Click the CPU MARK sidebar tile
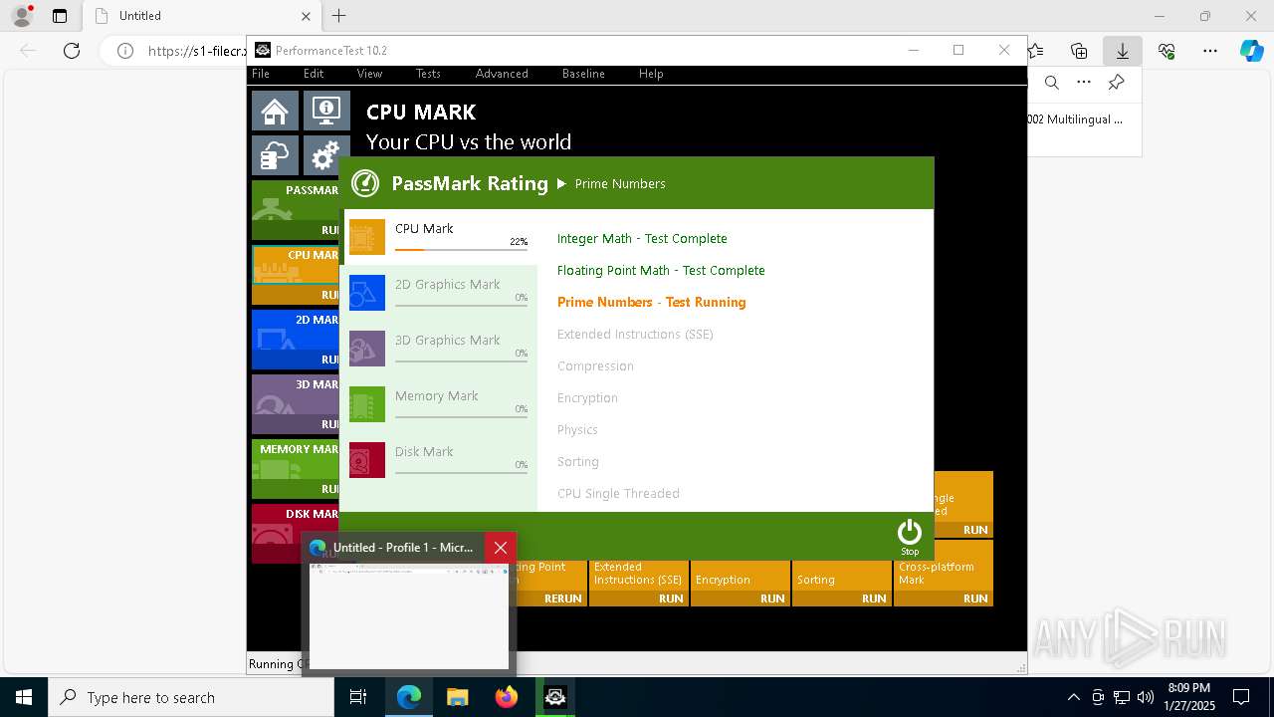This screenshot has width=1274, height=717. click(296, 275)
